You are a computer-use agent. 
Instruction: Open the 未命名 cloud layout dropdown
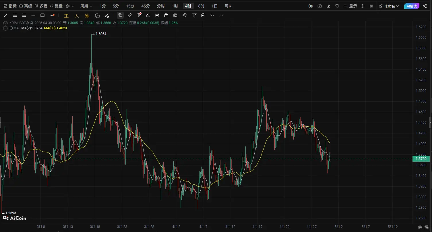(x=389, y=6)
